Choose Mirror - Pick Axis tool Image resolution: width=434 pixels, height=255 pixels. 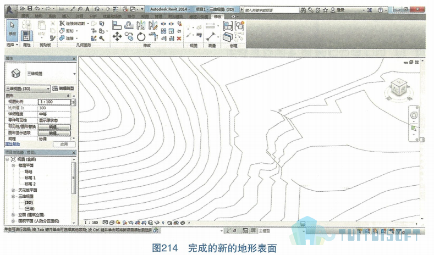[x=141, y=25]
